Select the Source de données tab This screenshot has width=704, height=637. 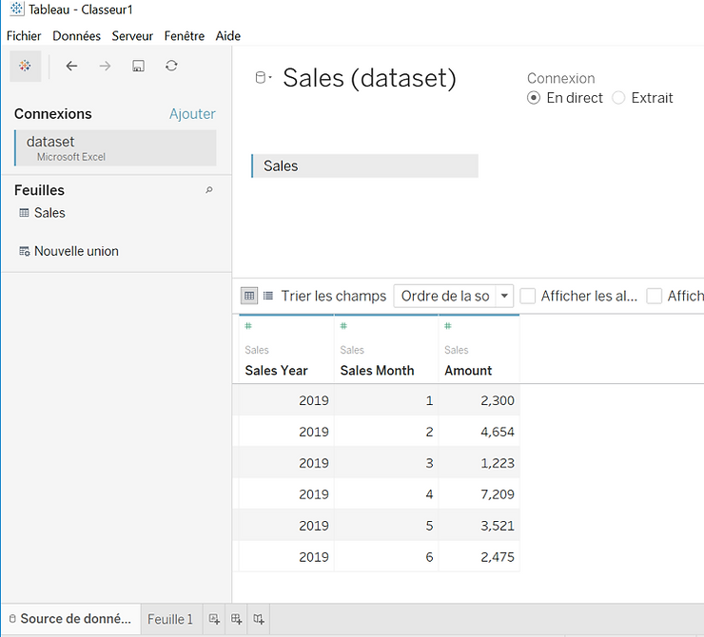pos(70,619)
